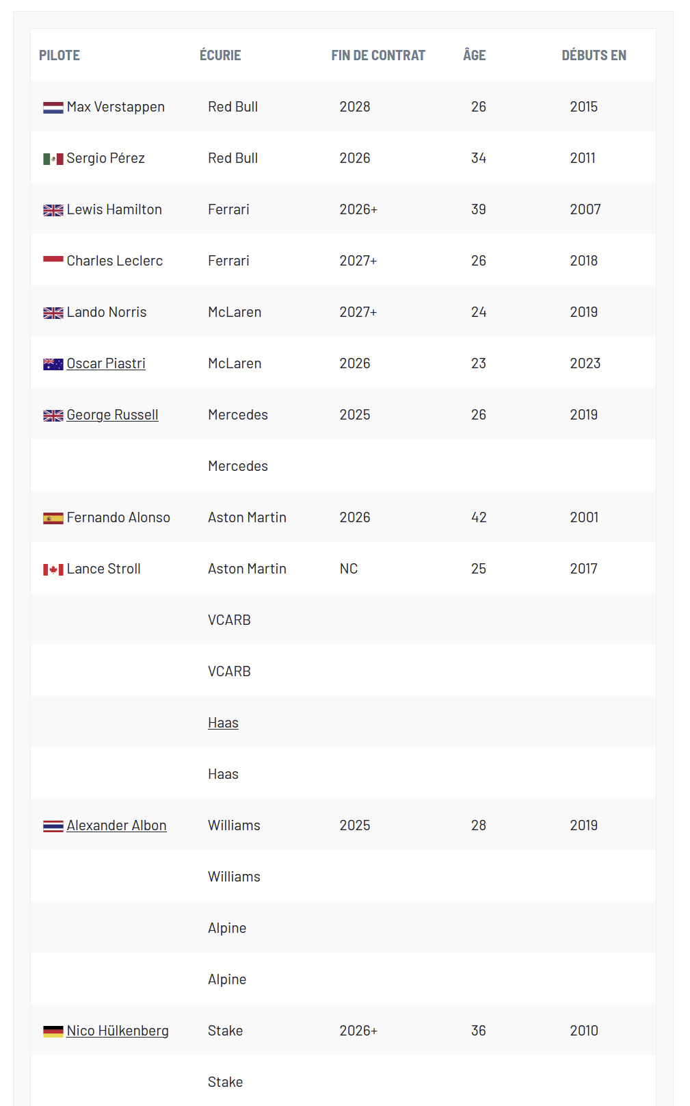Viewport: 690px width, 1106px height.
Task: Click the FIN DE CONTRAT column header
Action: (x=378, y=55)
